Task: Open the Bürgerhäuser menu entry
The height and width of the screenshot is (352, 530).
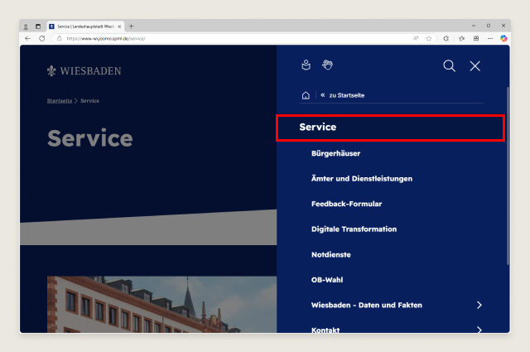Action: click(x=335, y=153)
